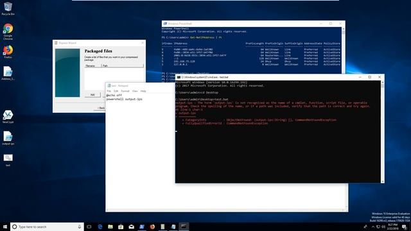Click the scroll-down arrow in Command Prompt
This screenshot has width=411, height=231.
pos(383,181)
